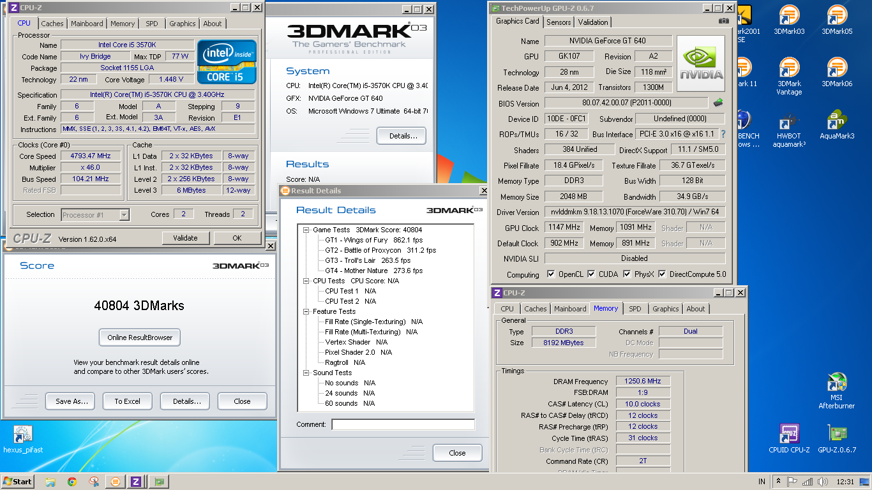
Task: Open the 3DMark03 desktop shortcut
Action: 789,20
